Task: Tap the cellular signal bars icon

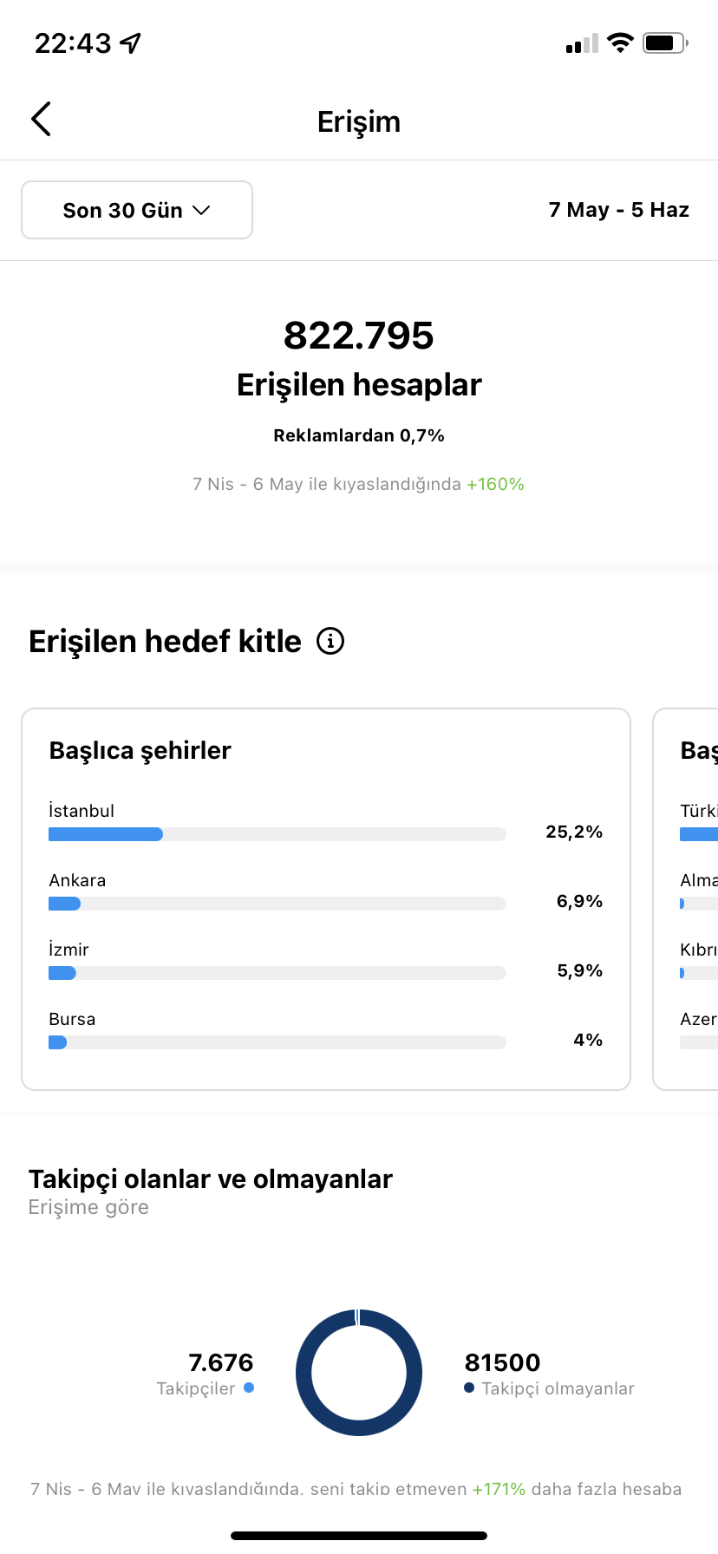Action: [582, 43]
